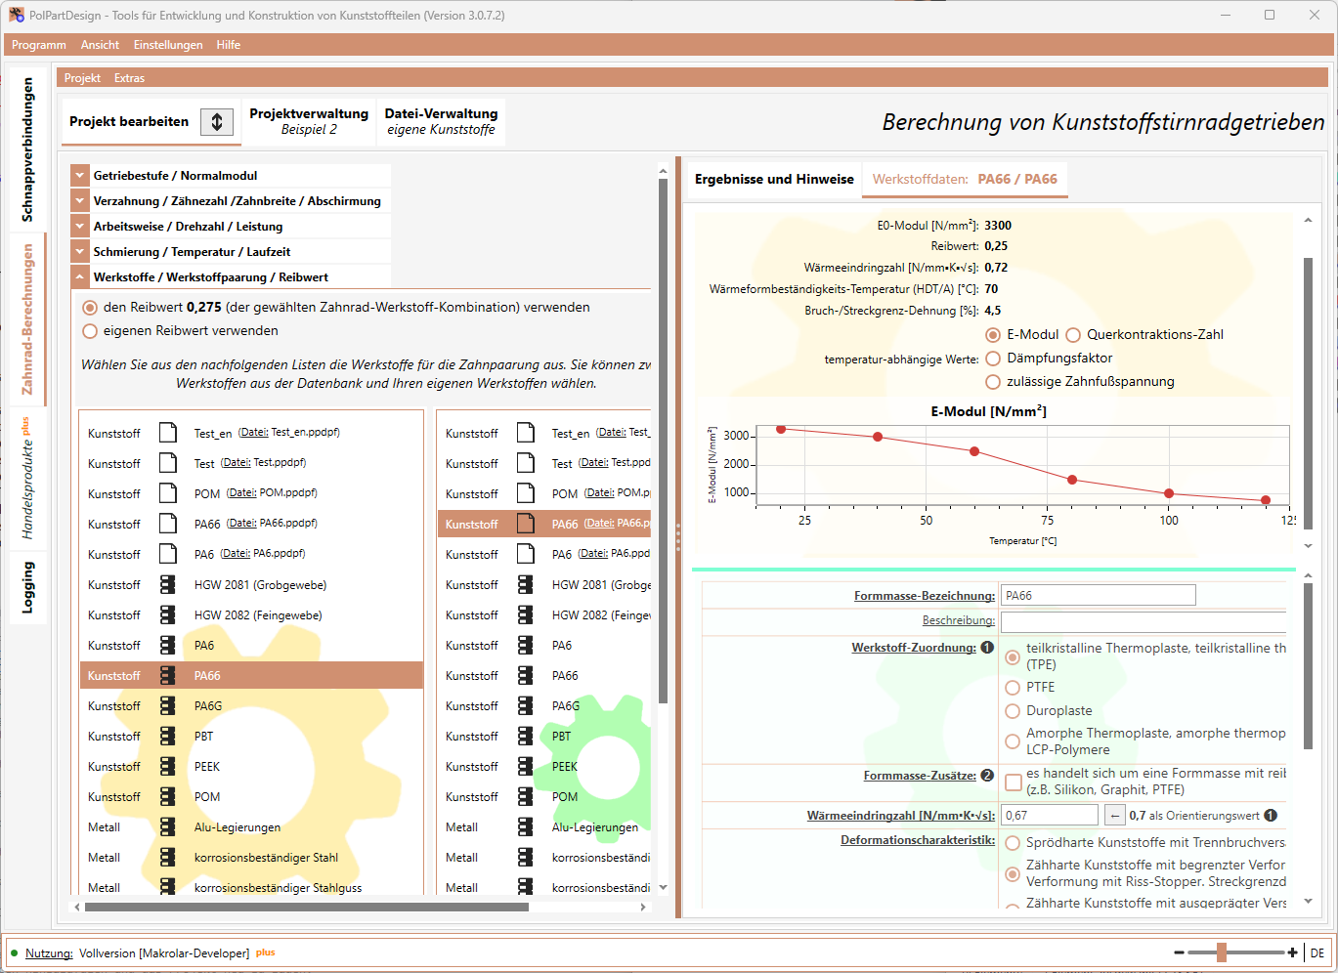Select Duroplaste material assignment radio
The width and height of the screenshot is (1338, 973).
click(x=1013, y=711)
